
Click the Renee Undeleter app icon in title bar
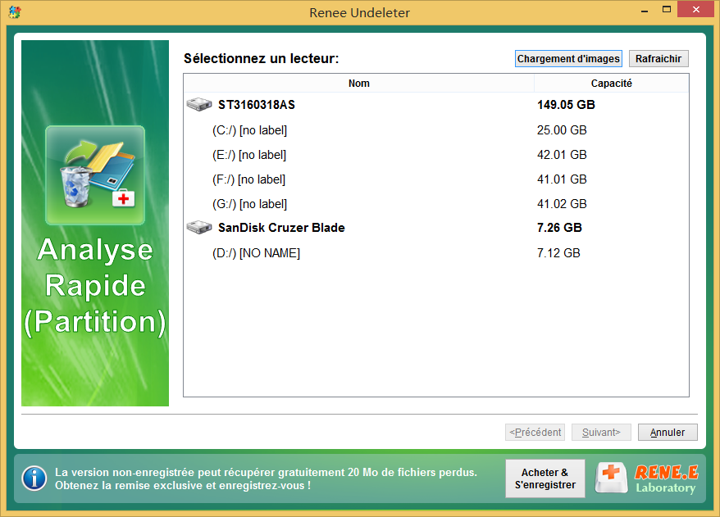(15, 12)
